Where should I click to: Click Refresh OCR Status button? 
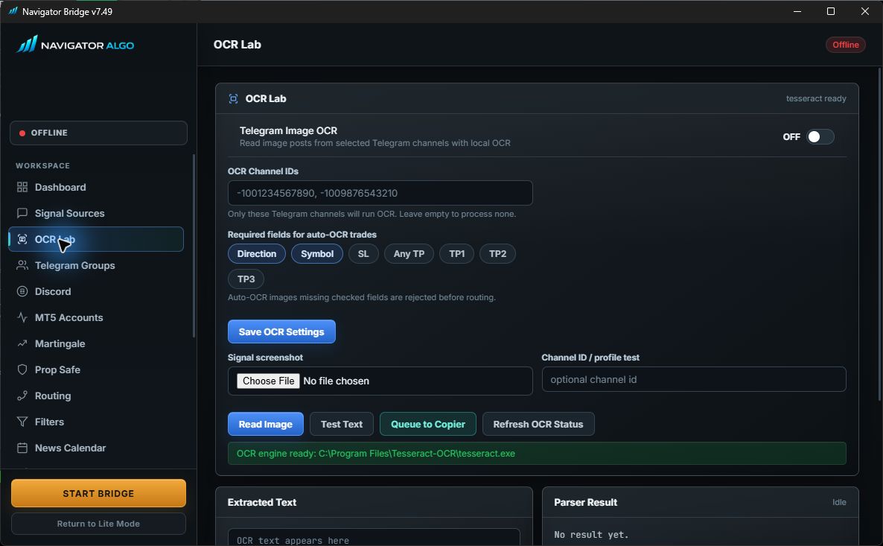point(538,424)
